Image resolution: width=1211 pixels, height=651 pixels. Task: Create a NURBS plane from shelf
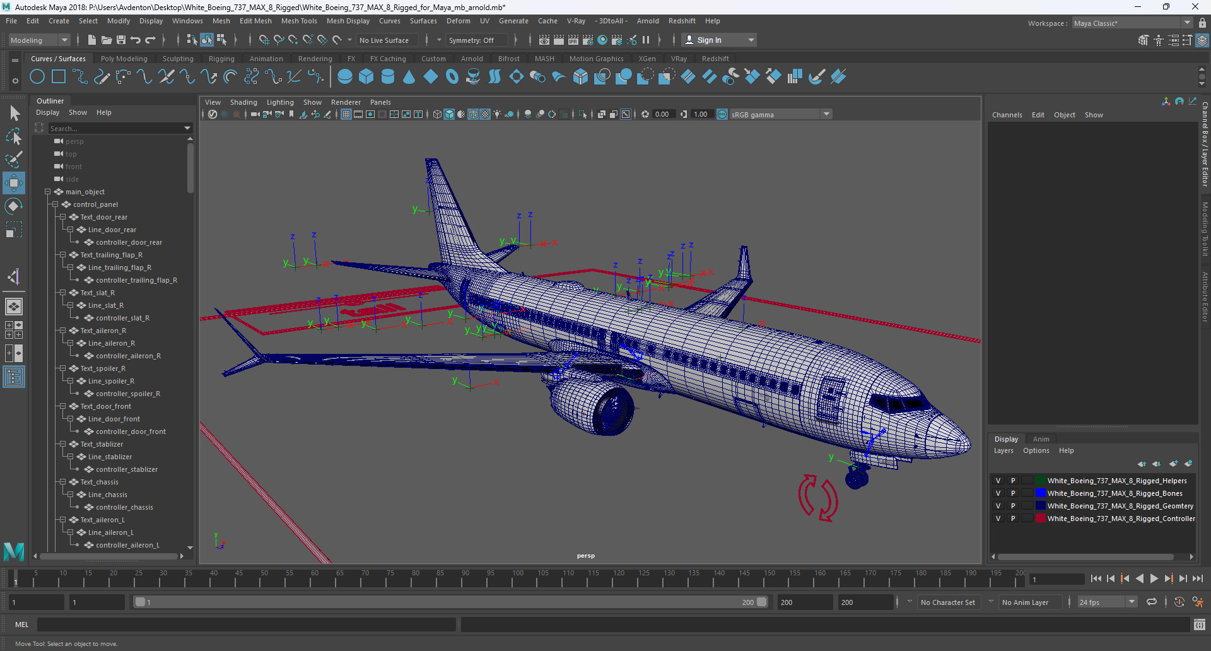pos(431,77)
